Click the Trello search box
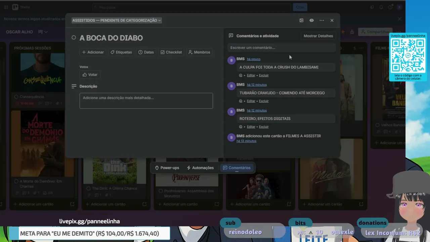Image resolution: width=430 pixels, height=242 pixels. point(191,7)
